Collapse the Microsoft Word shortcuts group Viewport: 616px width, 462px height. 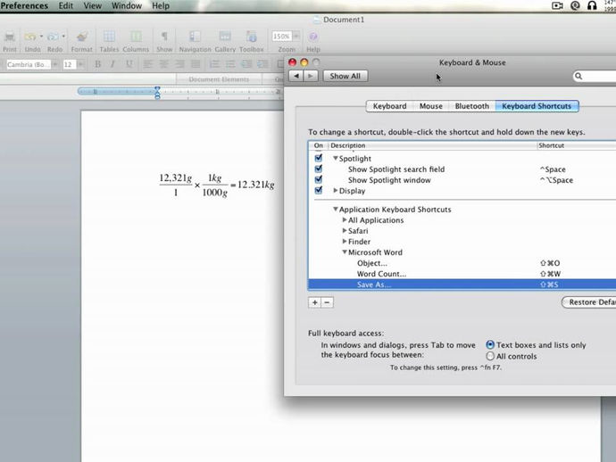pos(345,252)
